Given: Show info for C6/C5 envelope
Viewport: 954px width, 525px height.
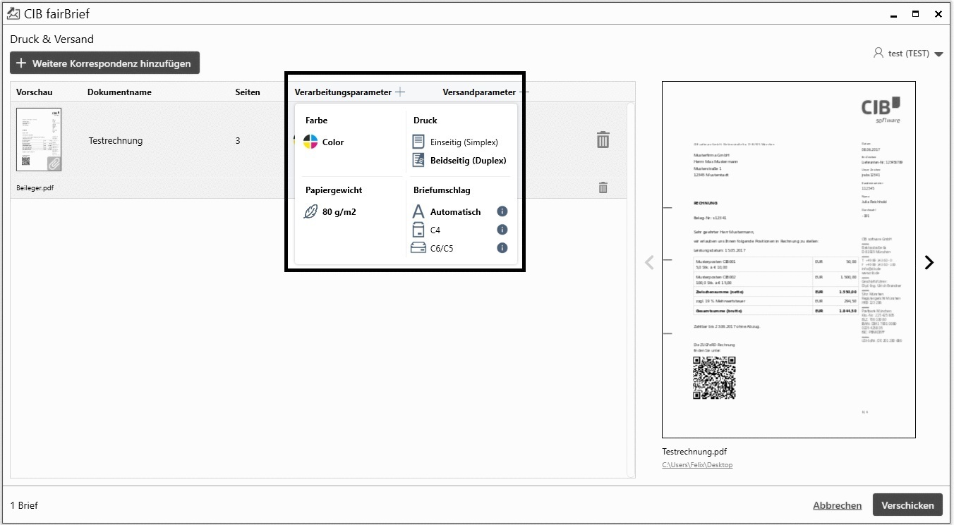Looking at the screenshot, I should pyautogui.click(x=502, y=248).
